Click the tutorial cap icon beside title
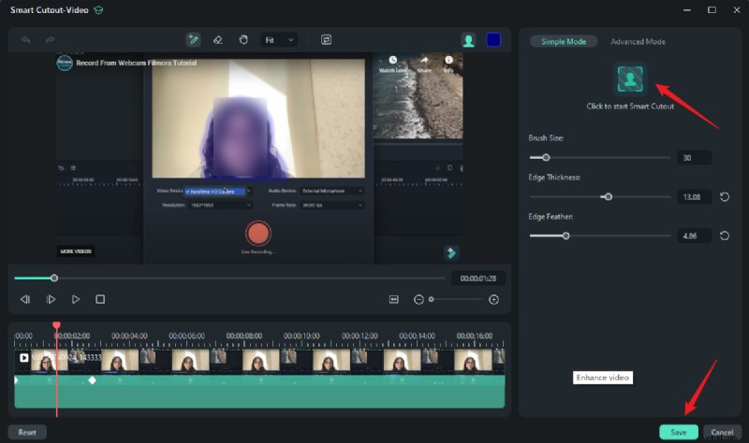 point(98,10)
